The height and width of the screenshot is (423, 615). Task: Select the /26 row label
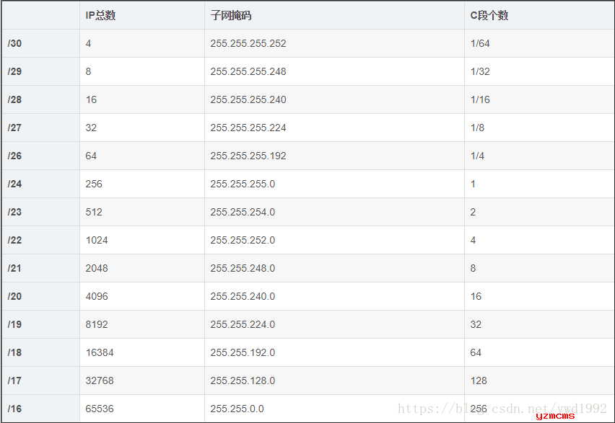14,156
